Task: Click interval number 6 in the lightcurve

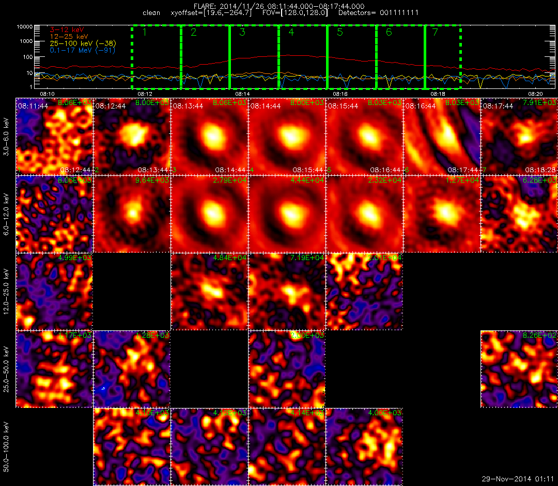Action: pyautogui.click(x=389, y=32)
